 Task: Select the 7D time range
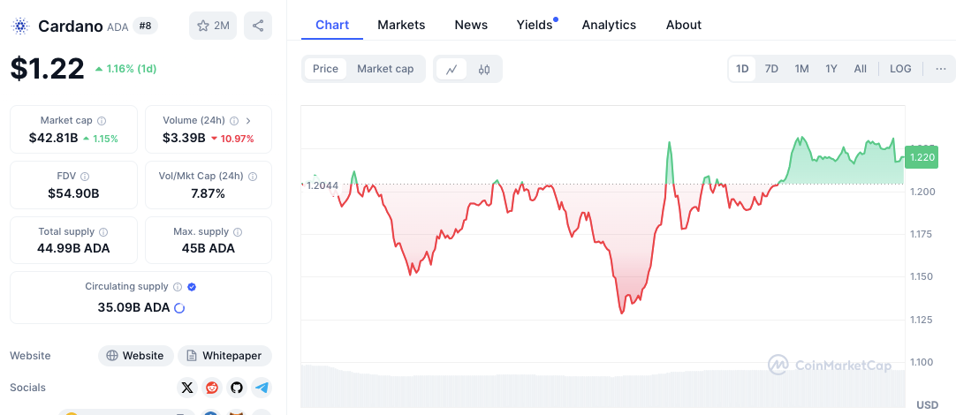(x=771, y=69)
